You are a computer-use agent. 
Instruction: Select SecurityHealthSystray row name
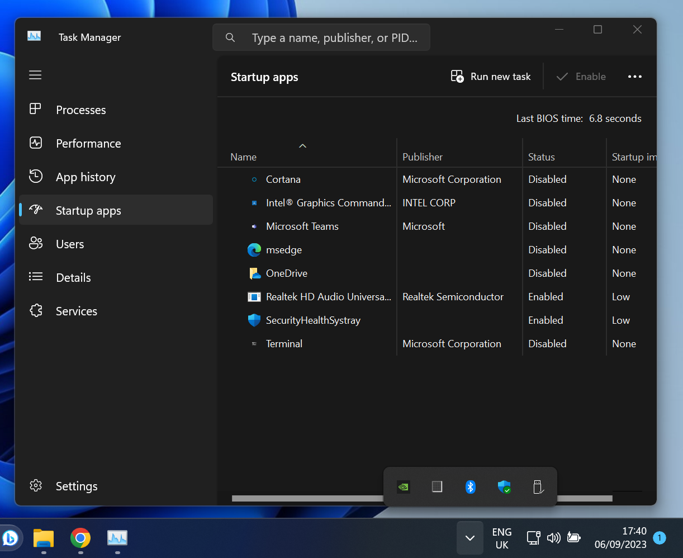pos(313,320)
